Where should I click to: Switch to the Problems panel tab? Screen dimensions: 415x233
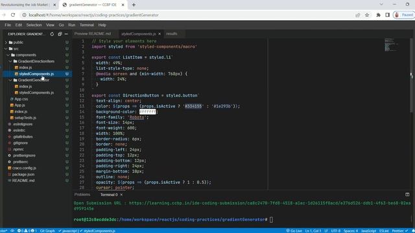(82, 195)
